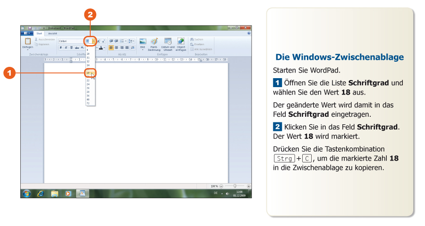Open the Calibri font family dropdown
The image size is (425, 226).
[71, 41]
